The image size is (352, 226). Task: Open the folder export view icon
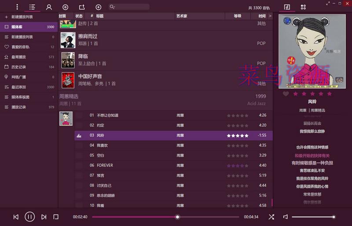(82, 7)
